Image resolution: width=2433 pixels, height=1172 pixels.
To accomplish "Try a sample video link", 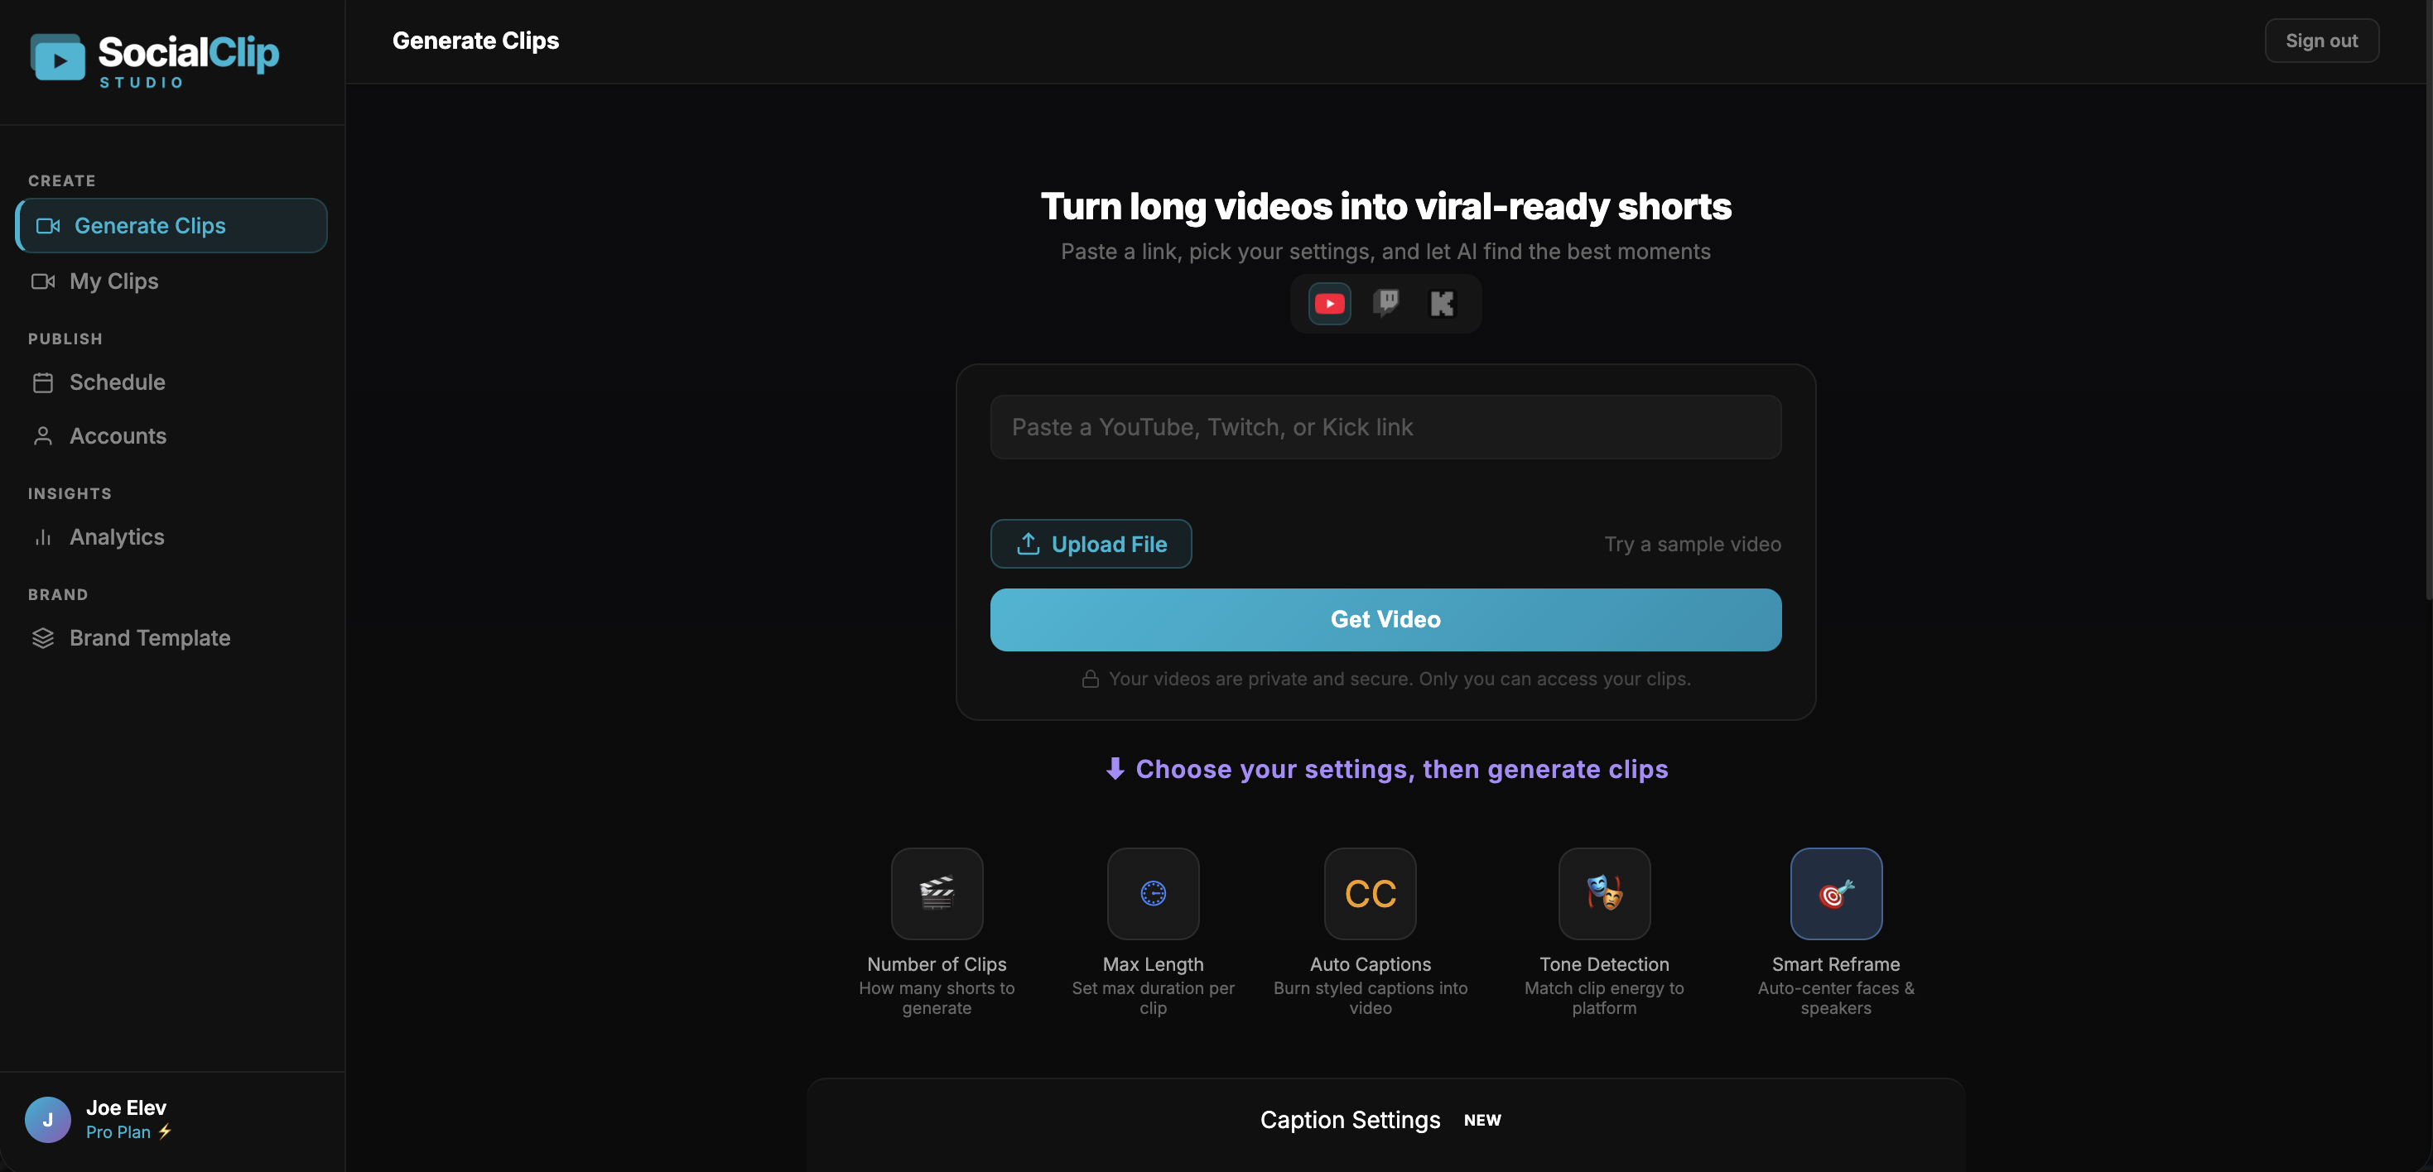I will point(1693,545).
